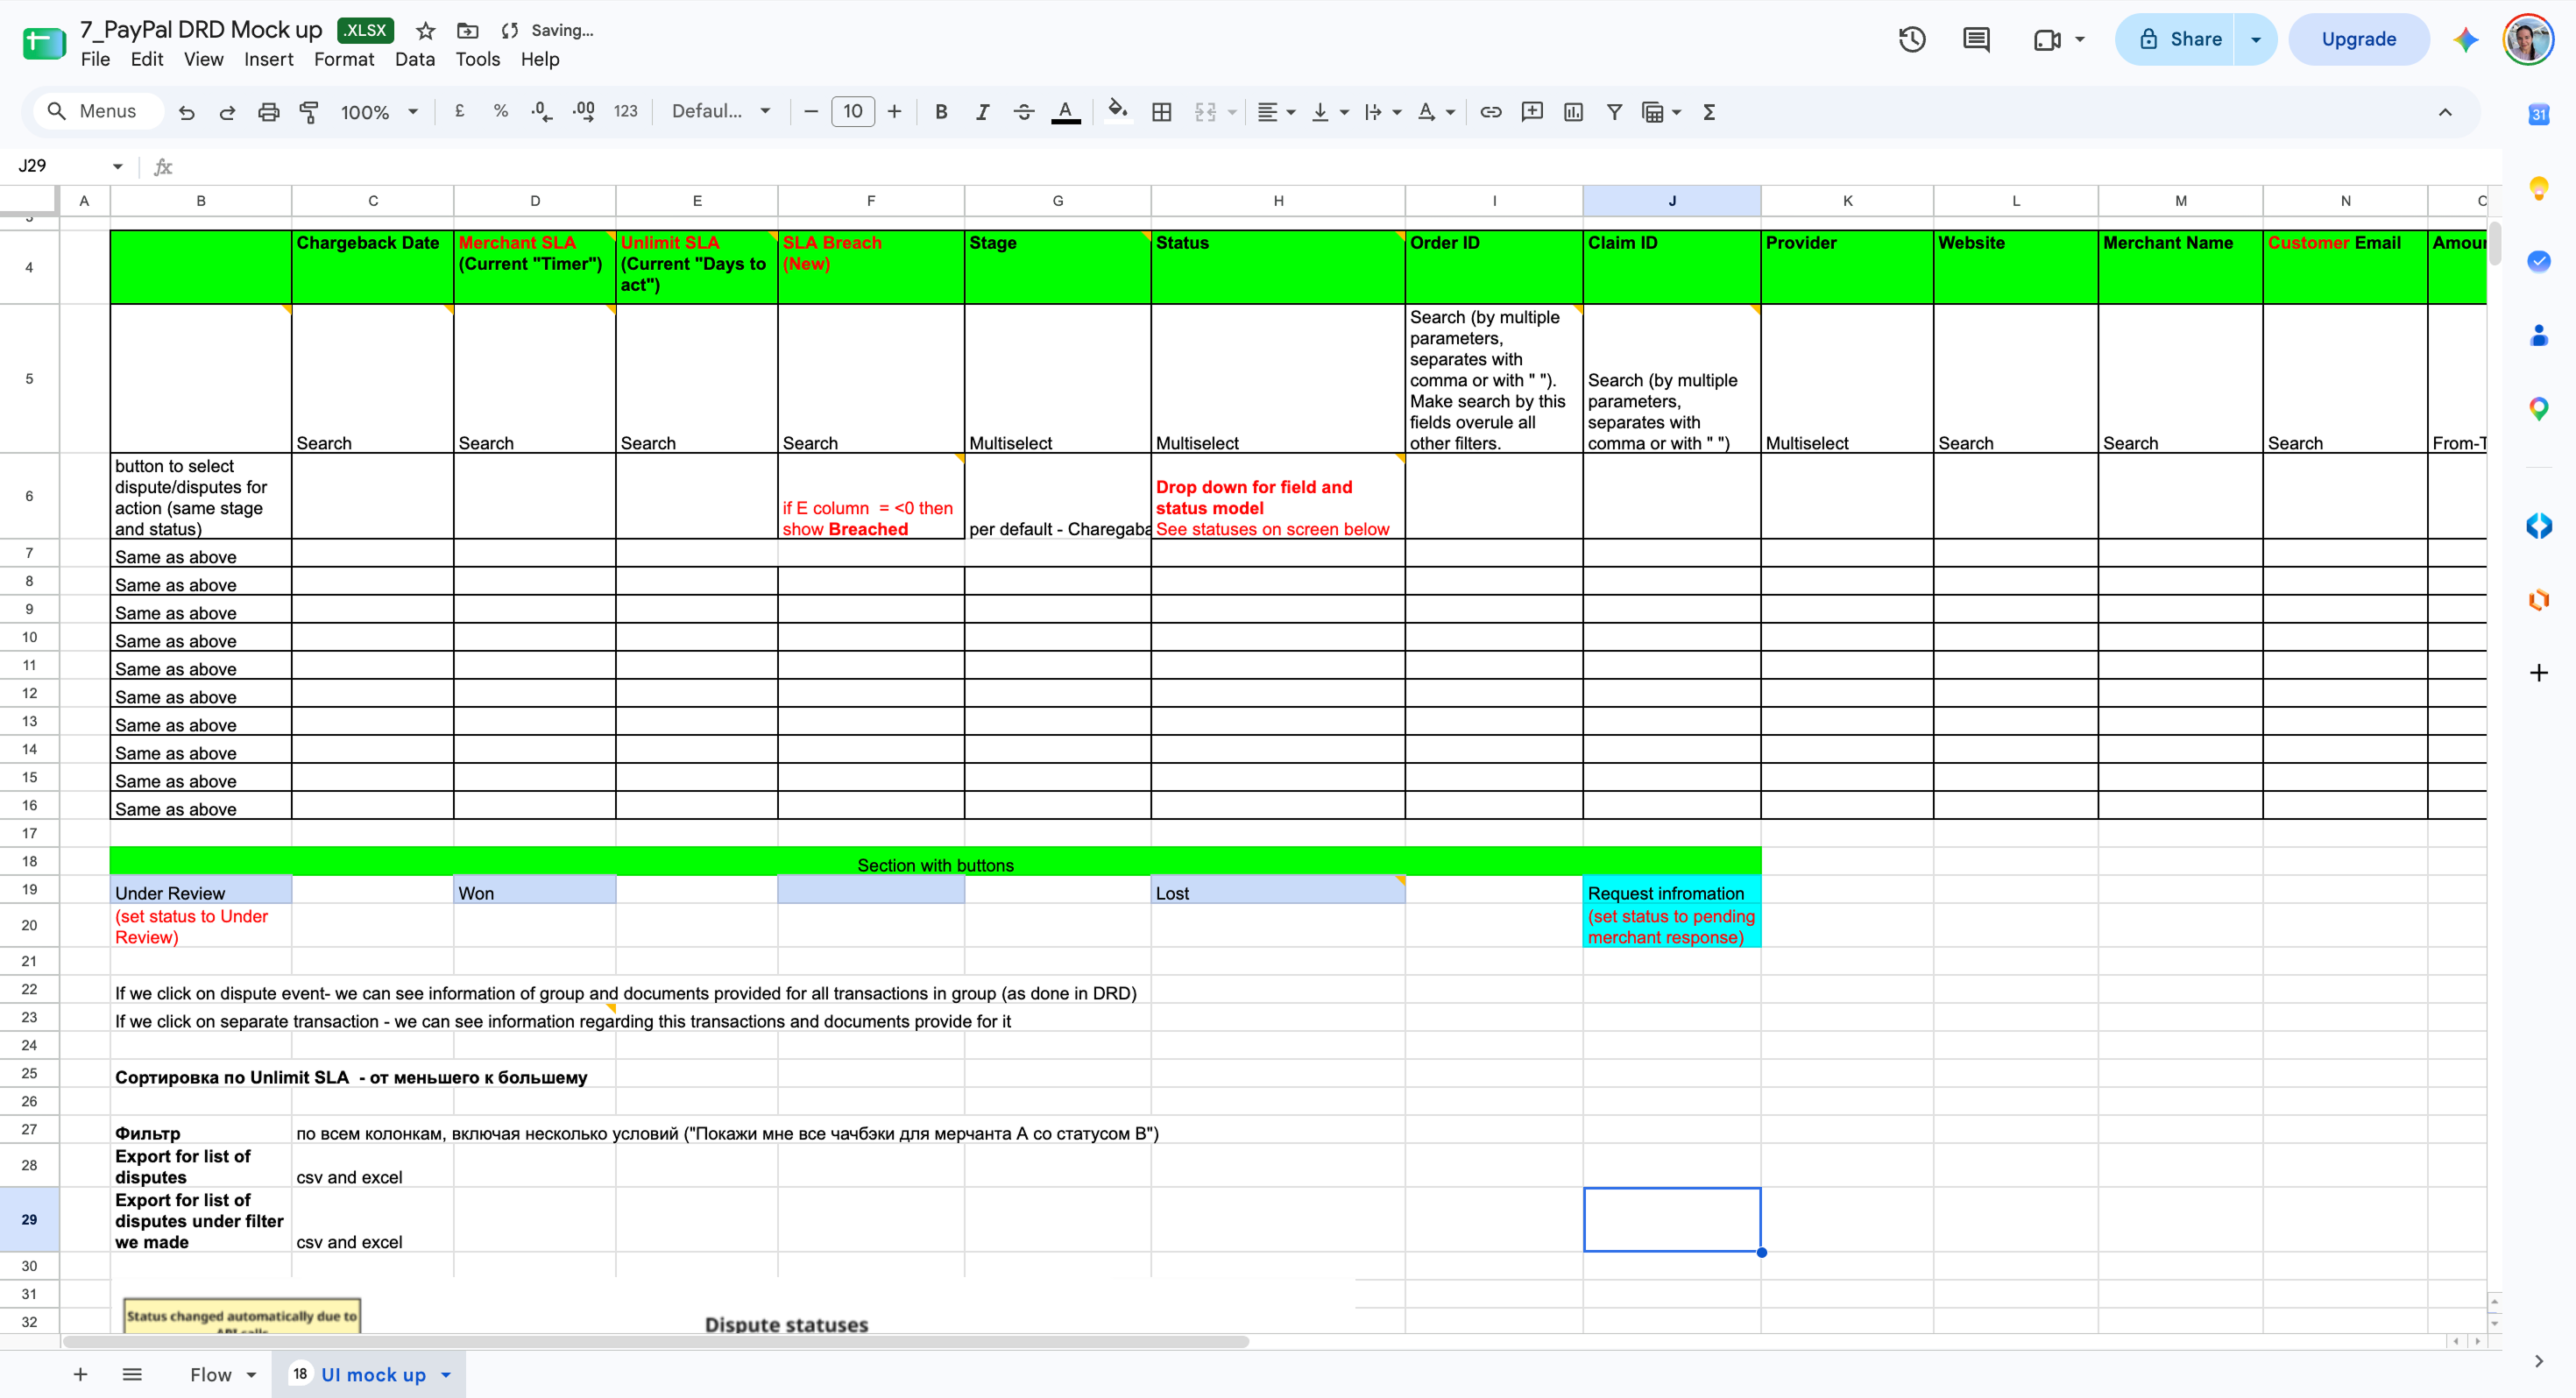Print the spreadsheet using printer icon

pos(268,112)
